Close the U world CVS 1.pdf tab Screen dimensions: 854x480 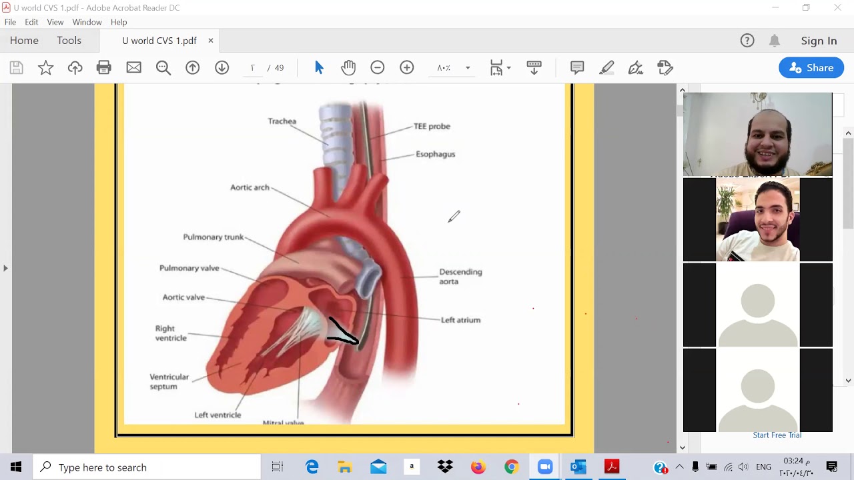[x=211, y=41]
